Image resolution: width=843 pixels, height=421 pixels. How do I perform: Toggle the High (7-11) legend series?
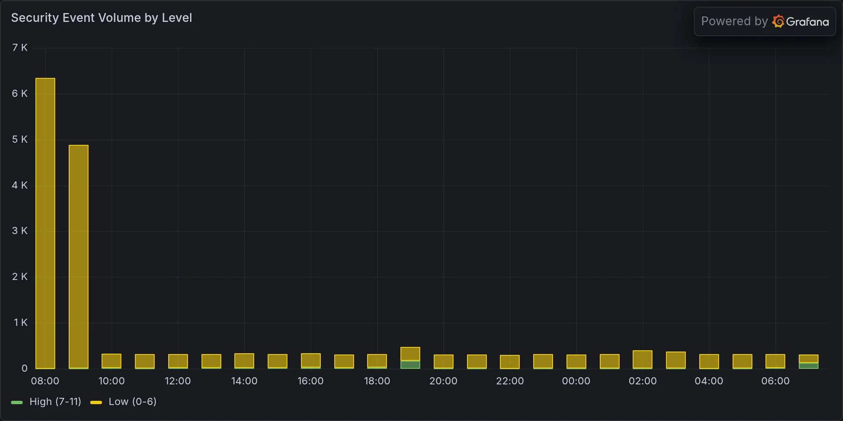pyautogui.click(x=55, y=402)
